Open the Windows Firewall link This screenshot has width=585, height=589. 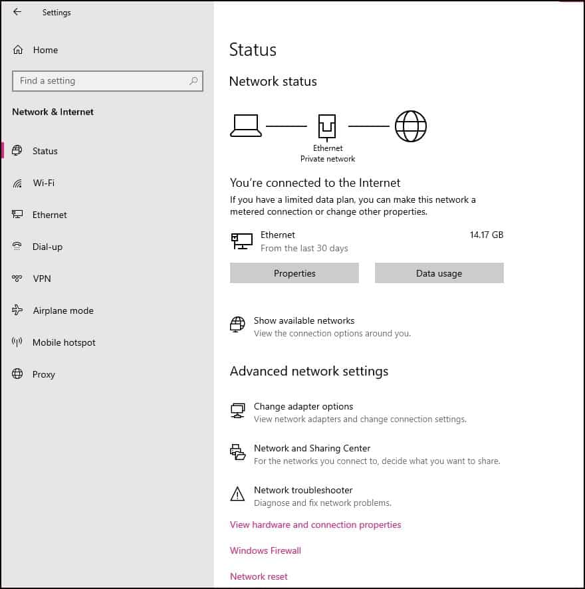pyautogui.click(x=265, y=550)
